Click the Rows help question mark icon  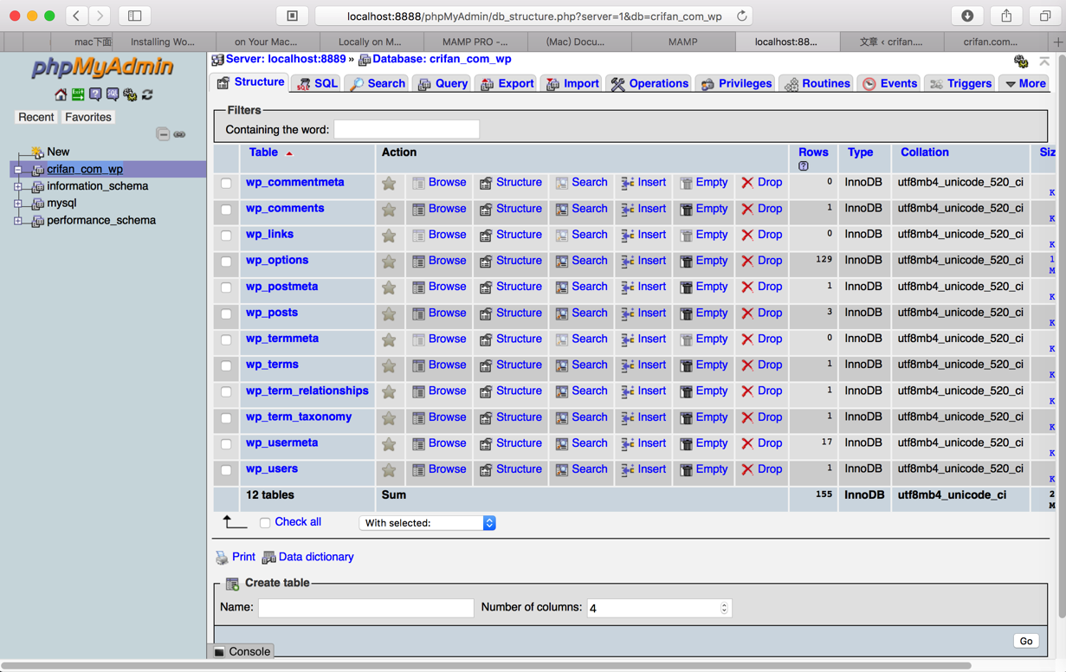[x=804, y=166]
